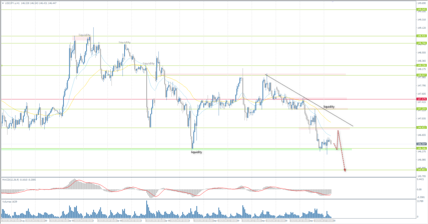Click the red dashed arrow head at 145.851

(345, 169)
